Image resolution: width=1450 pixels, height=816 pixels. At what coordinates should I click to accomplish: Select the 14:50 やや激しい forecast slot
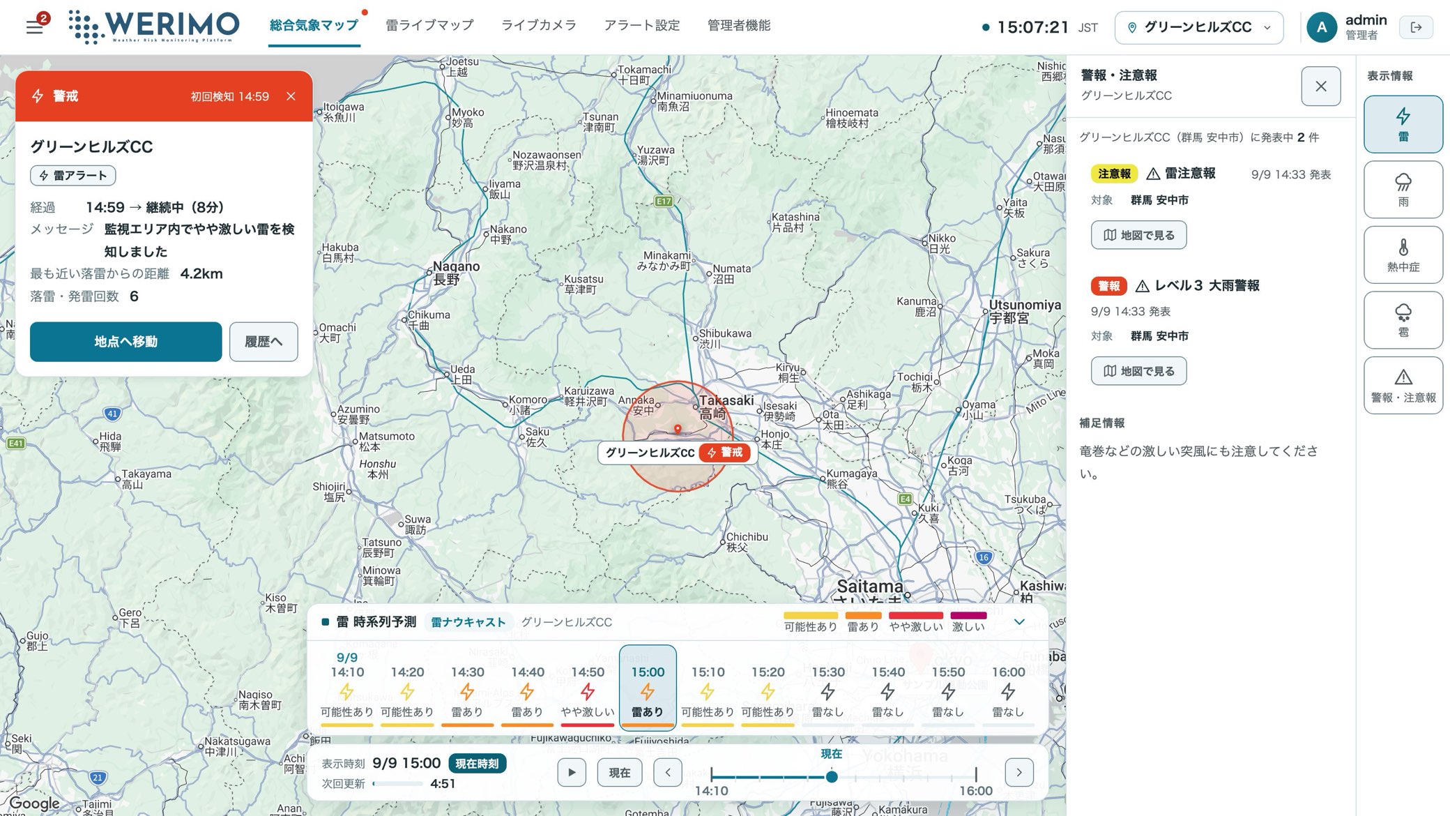pyautogui.click(x=588, y=688)
